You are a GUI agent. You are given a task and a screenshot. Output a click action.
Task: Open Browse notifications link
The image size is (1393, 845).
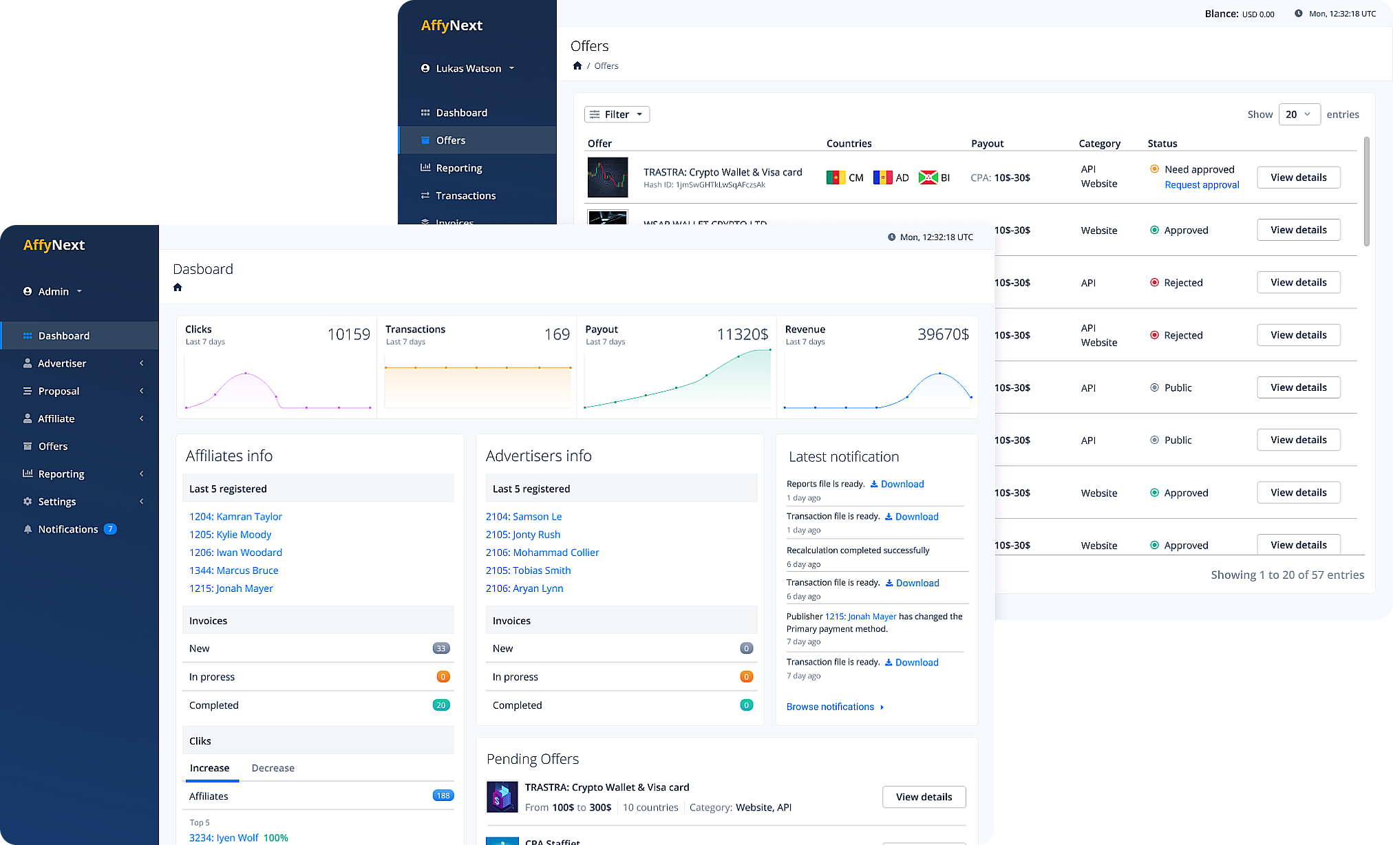pos(835,707)
